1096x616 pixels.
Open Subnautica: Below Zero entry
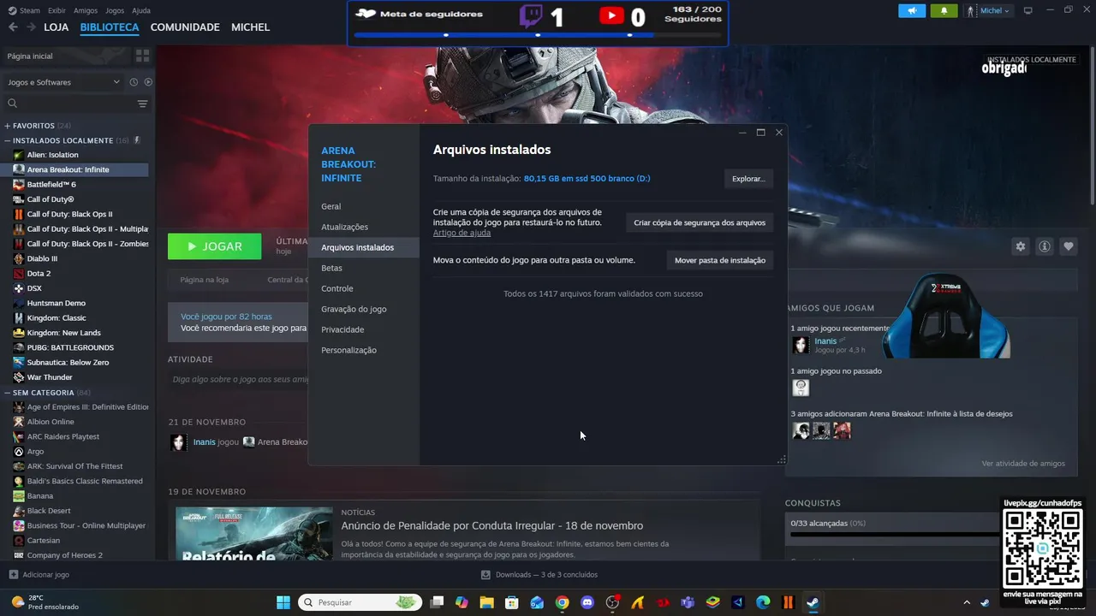68,363
